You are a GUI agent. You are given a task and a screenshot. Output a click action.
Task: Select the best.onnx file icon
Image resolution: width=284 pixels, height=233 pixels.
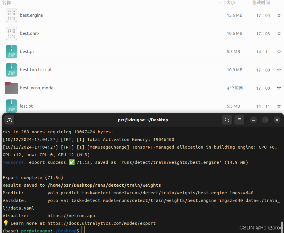[11, 33]
